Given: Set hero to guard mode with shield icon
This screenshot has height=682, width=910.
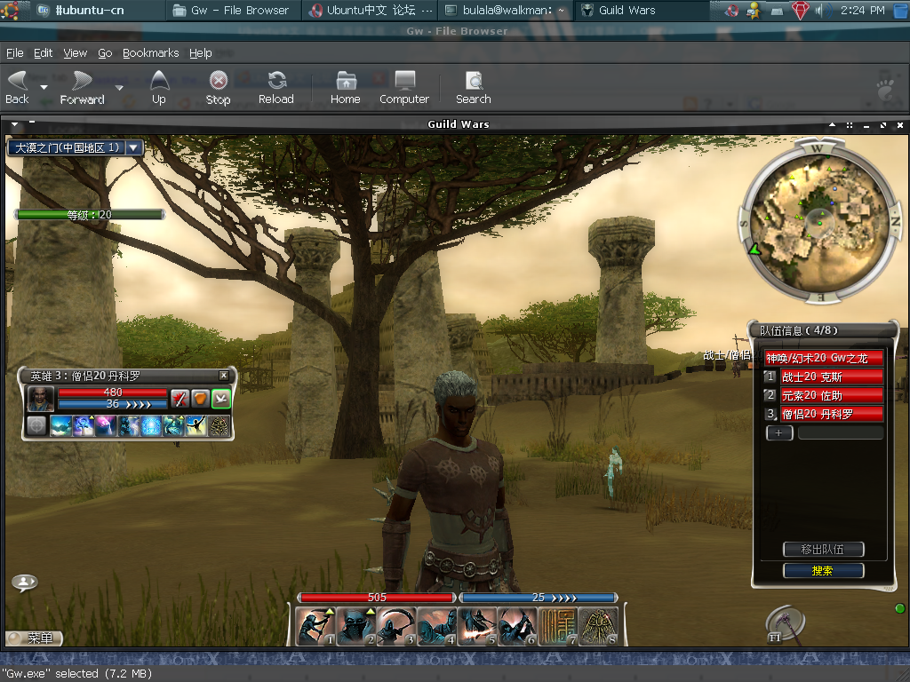Looking at the screenshot, I should coord(200,399).
